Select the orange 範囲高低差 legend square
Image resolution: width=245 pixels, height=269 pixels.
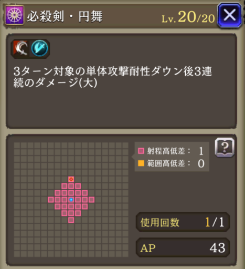[x=141, y=163]
